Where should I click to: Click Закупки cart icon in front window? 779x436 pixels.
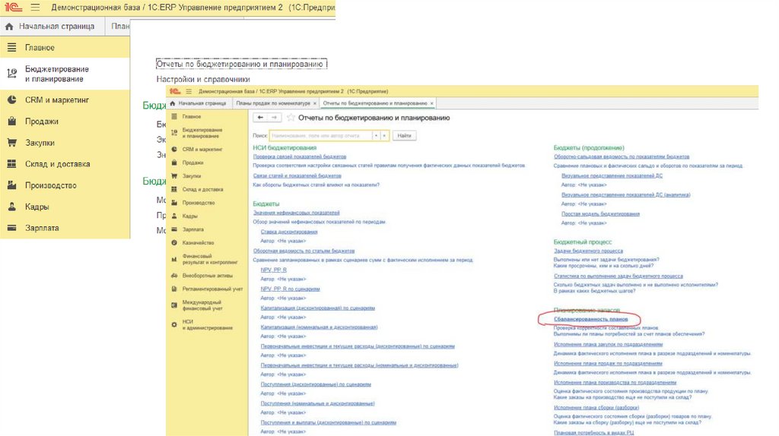pos(174,175)
